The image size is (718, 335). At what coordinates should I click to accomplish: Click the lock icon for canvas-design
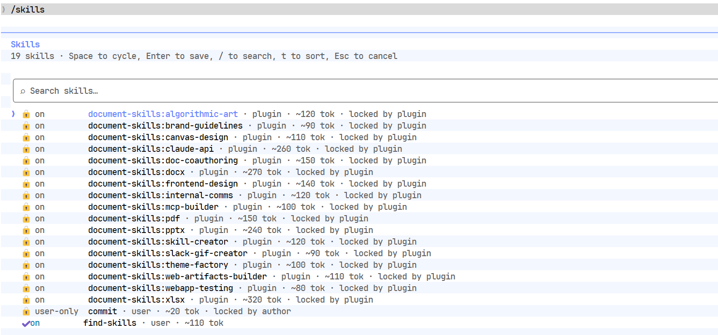(x=26, y=137)
